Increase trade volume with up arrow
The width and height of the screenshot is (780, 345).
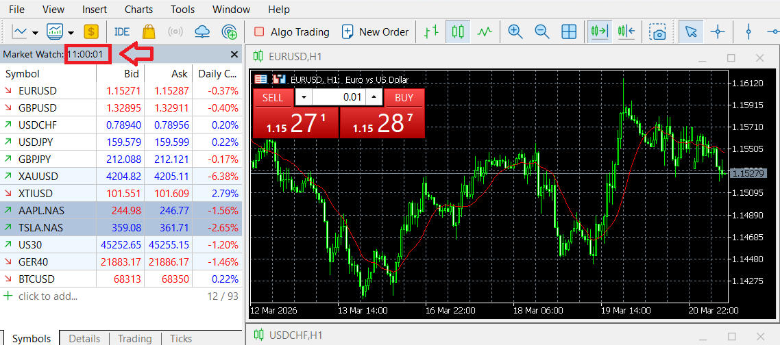click(x=374, y=97)
